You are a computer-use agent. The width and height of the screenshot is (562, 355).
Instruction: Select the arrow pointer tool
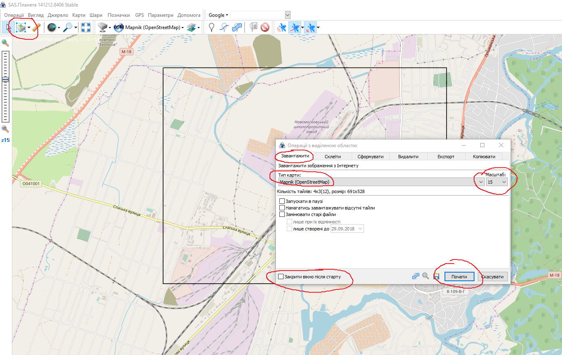[x=8, y=27]
